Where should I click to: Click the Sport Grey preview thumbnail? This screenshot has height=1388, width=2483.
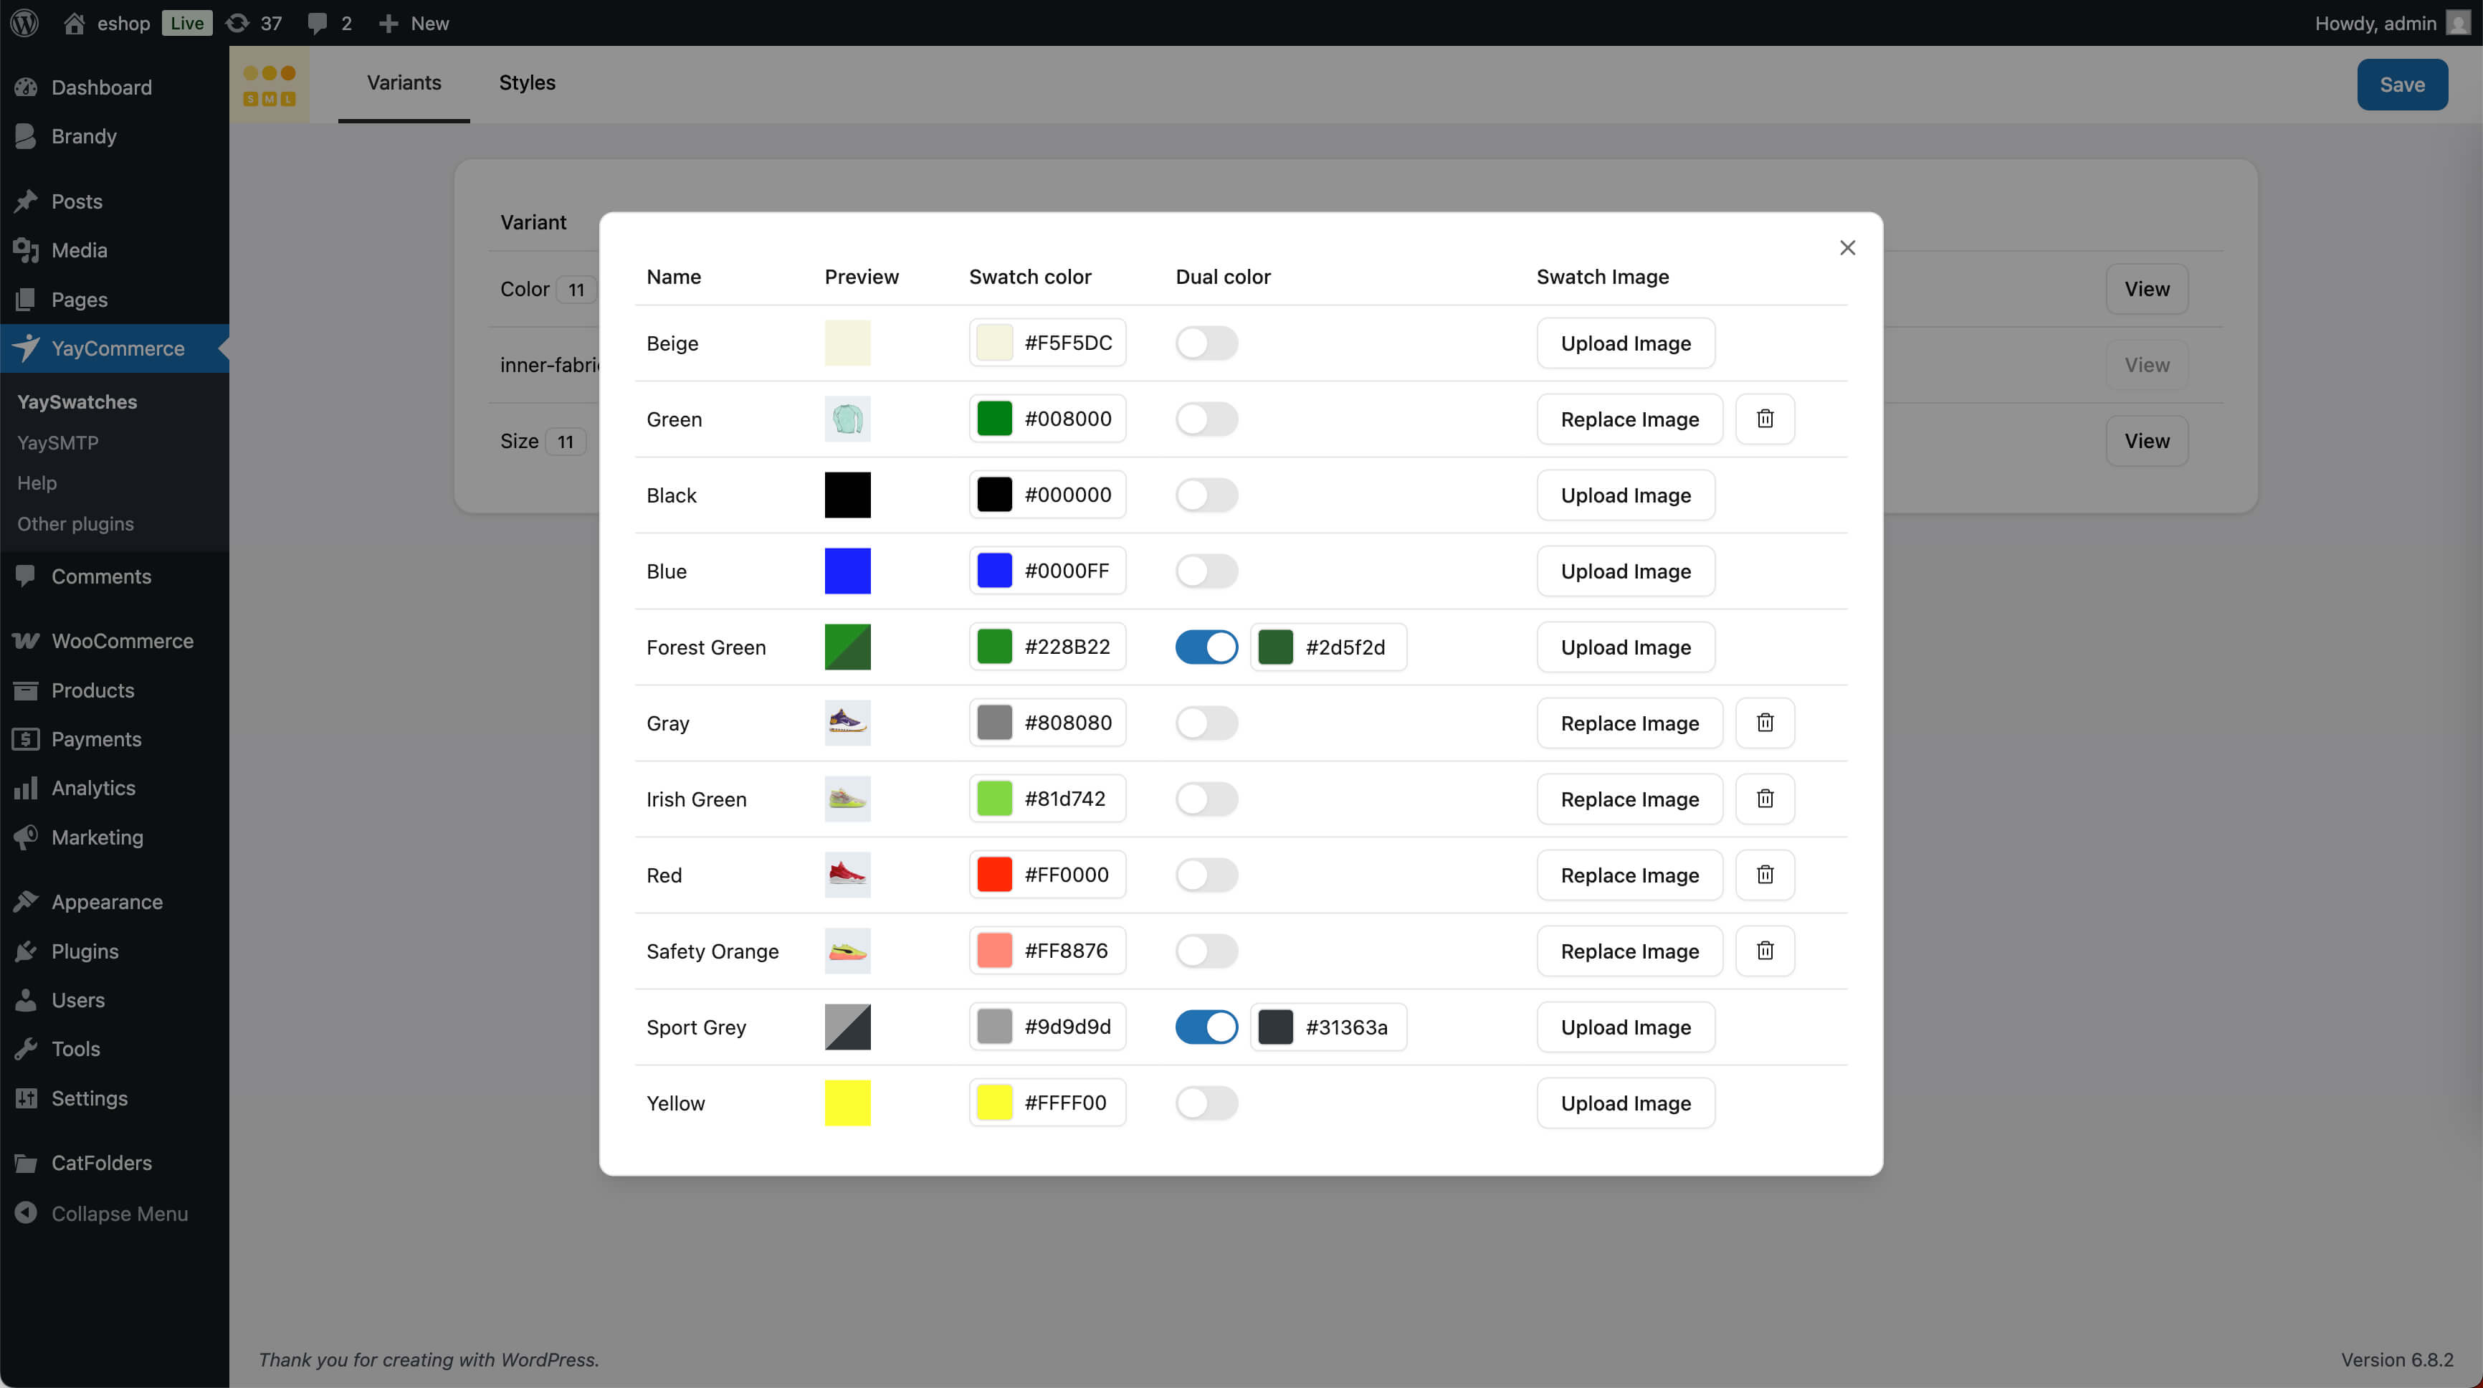coord(847,1027)
